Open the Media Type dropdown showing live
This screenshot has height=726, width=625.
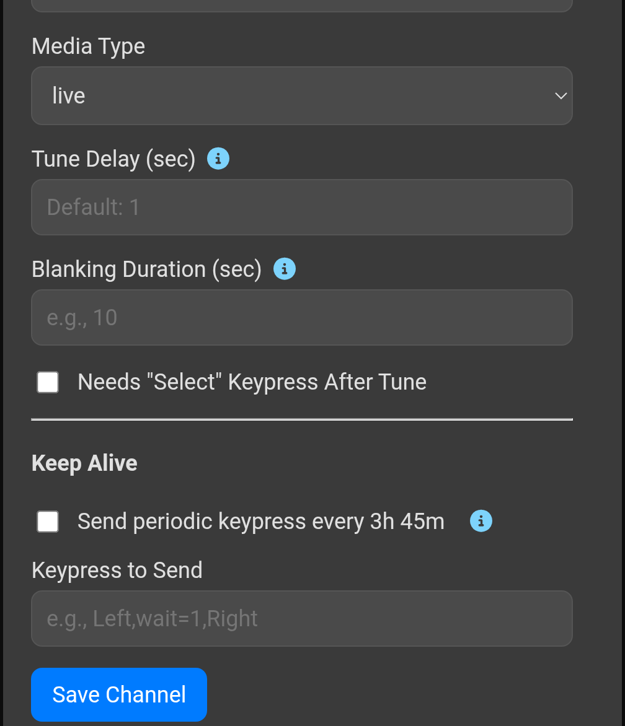click(301, 96)
